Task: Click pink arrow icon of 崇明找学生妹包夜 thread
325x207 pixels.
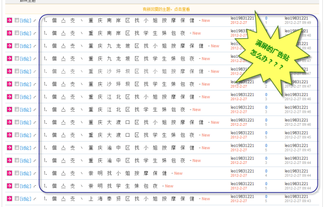Action: (x=9, y=186)
